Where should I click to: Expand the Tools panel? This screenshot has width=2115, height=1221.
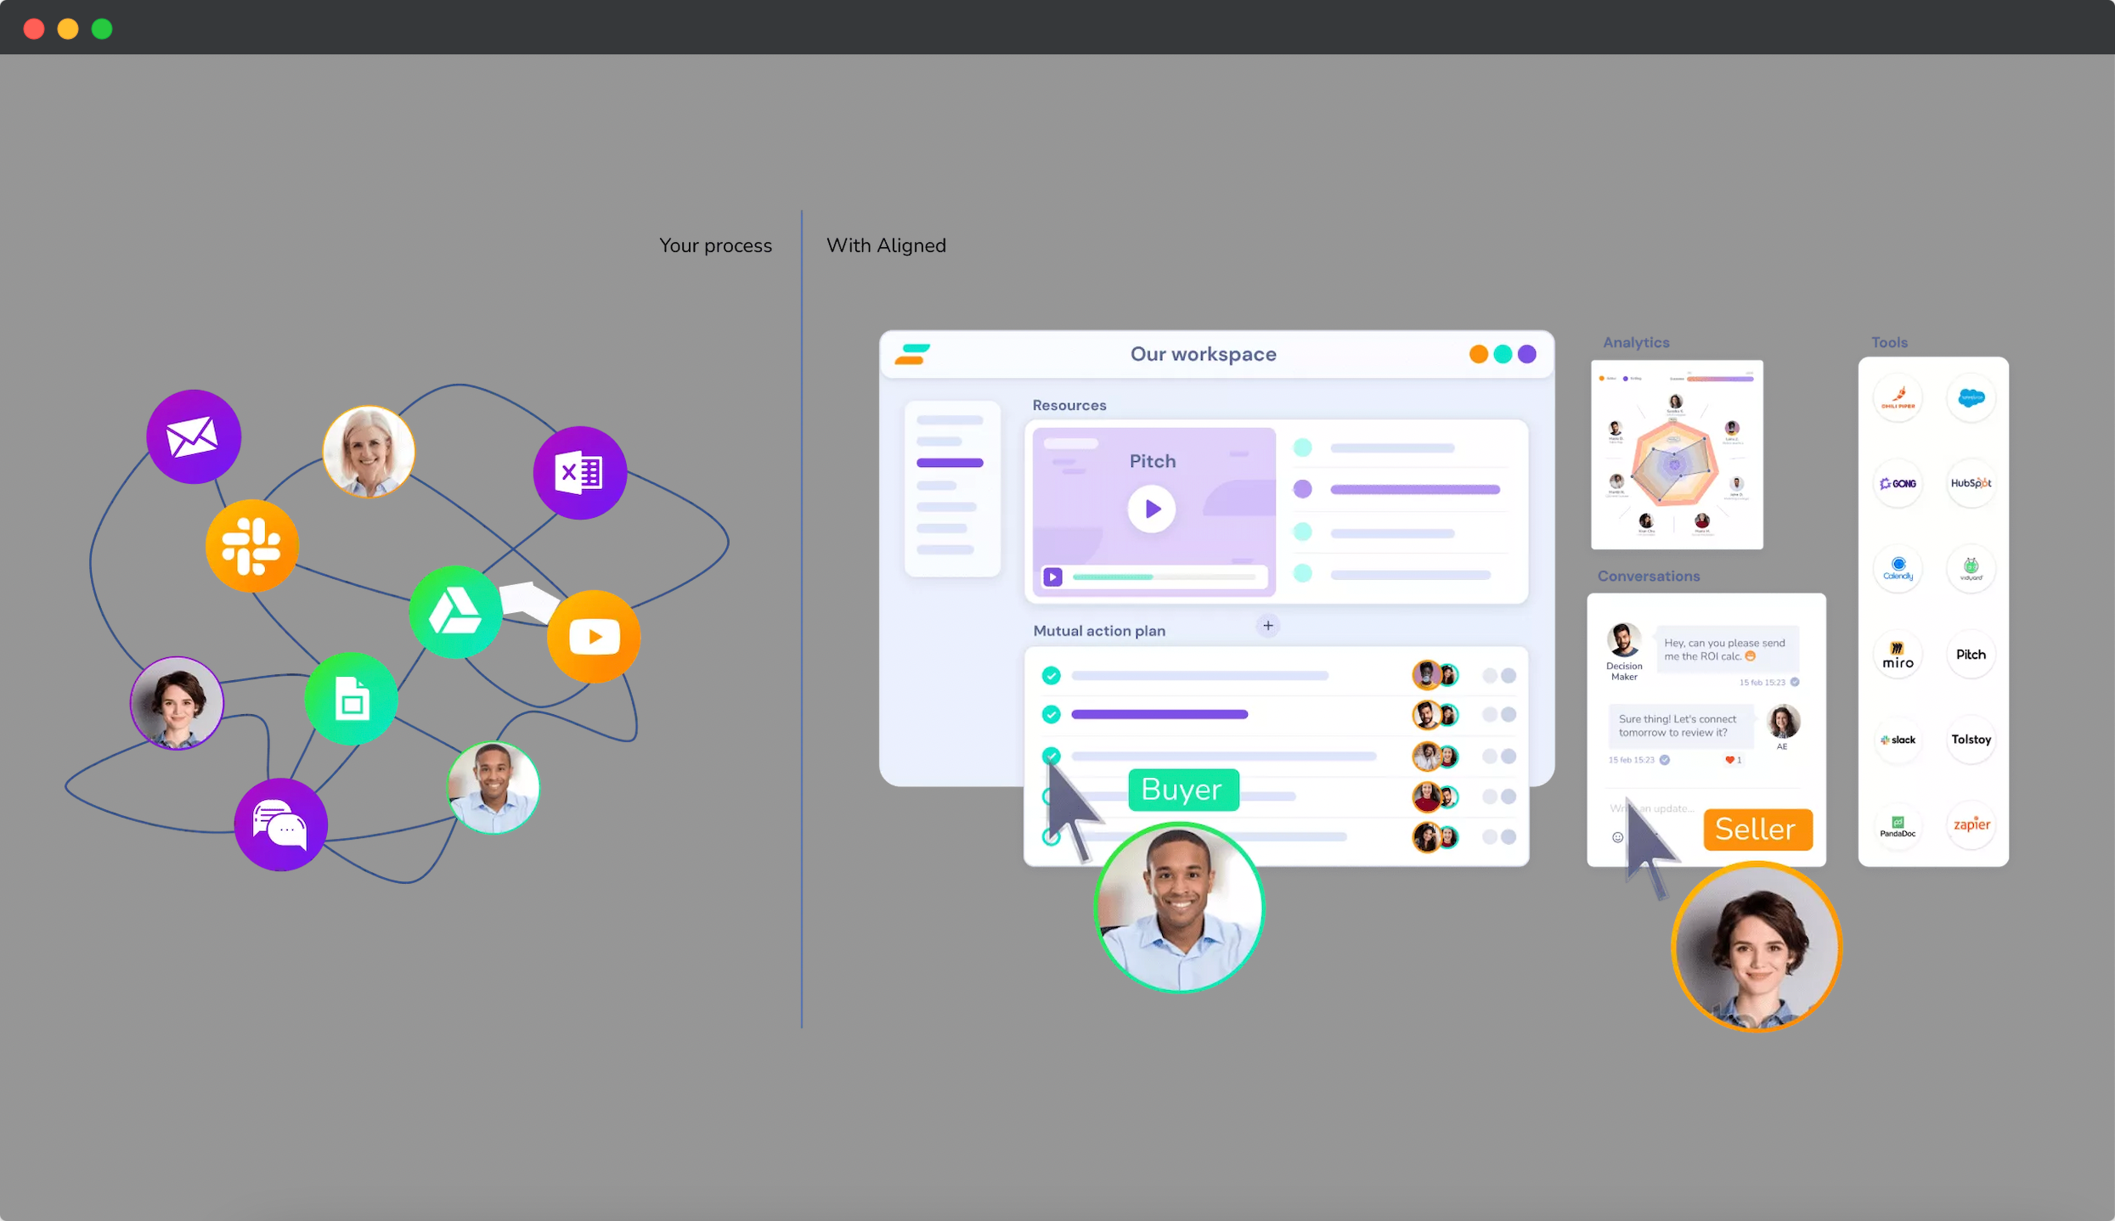pyautogui.click(x=1890, y=341)
